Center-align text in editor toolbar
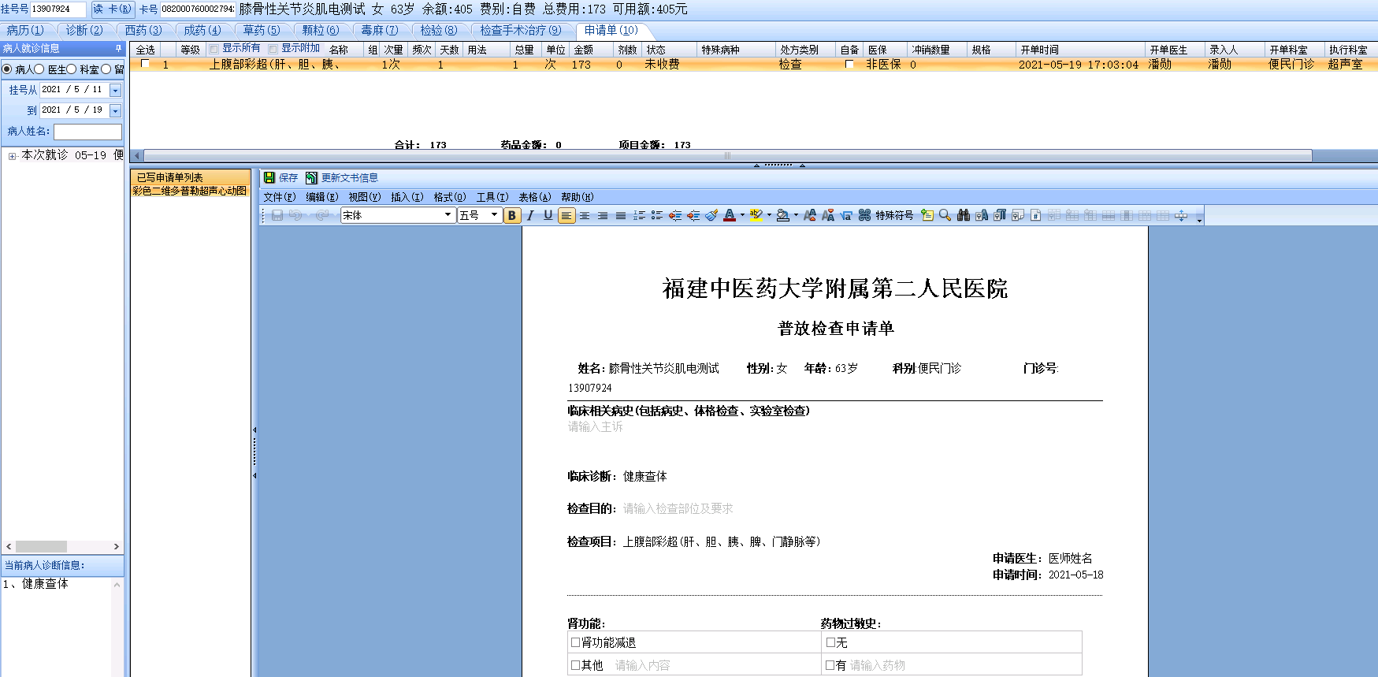 [x=585, y=215]
